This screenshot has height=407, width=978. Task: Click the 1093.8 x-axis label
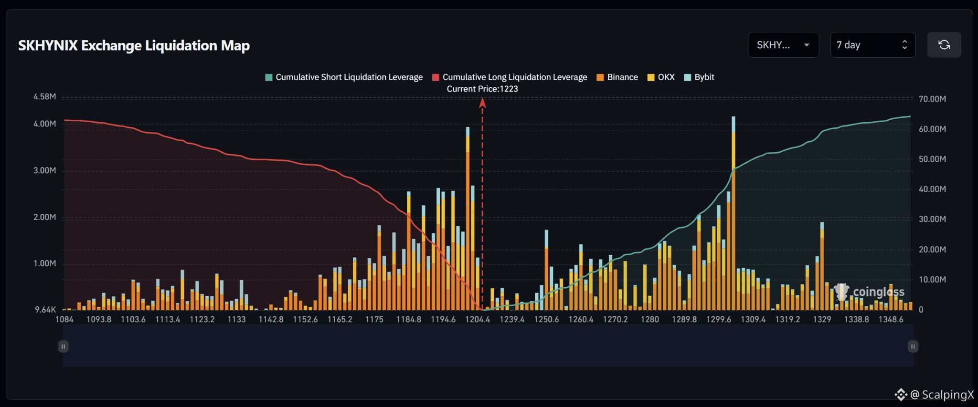[99, 319]
